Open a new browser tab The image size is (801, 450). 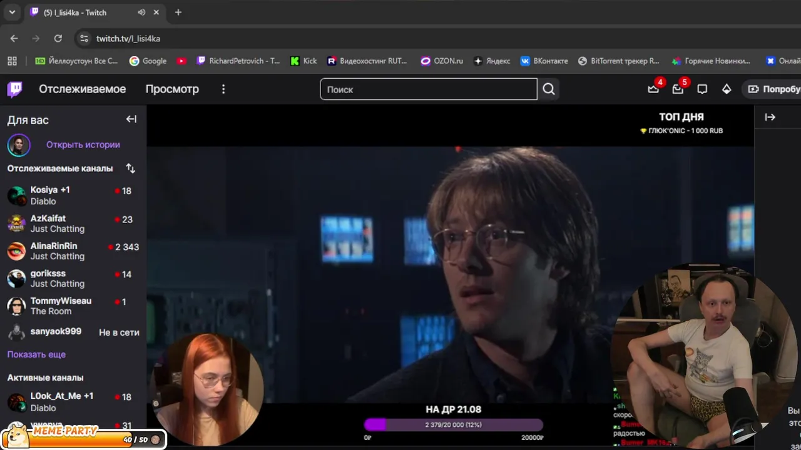(x=178, y=12)
